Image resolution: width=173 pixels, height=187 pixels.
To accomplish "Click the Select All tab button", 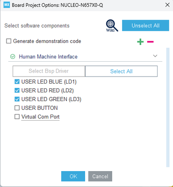I will point(121,71).
